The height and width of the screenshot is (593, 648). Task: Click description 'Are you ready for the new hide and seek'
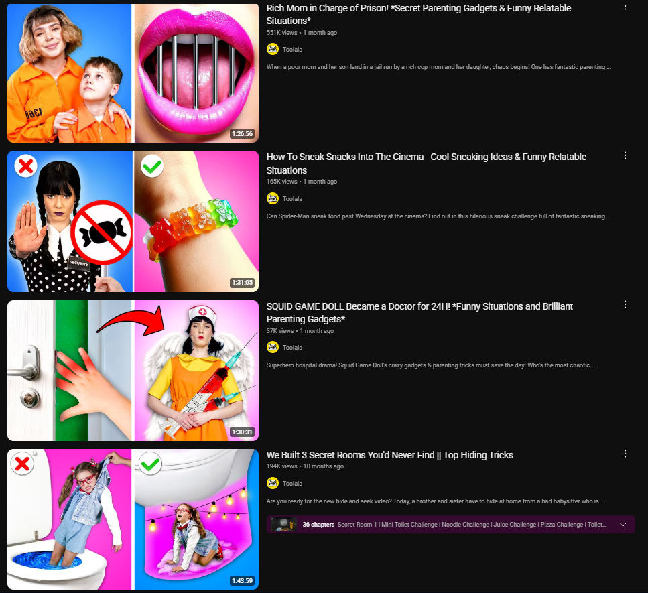[x=436, y=501]
